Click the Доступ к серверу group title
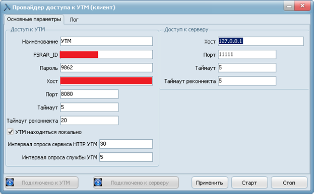Image resolution: width=314 pixels, height=194 pixels. [186, 30]
